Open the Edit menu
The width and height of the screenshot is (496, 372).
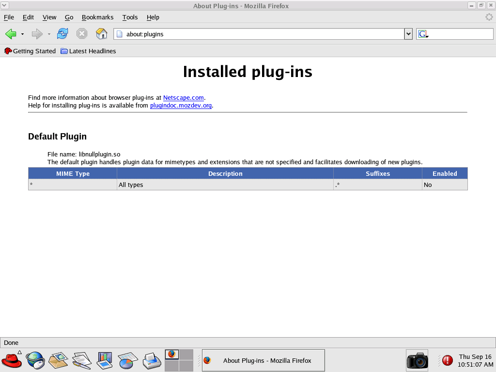pos(28,17)
